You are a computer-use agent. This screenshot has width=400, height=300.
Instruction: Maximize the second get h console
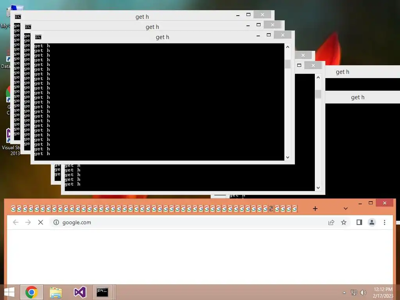259,25
